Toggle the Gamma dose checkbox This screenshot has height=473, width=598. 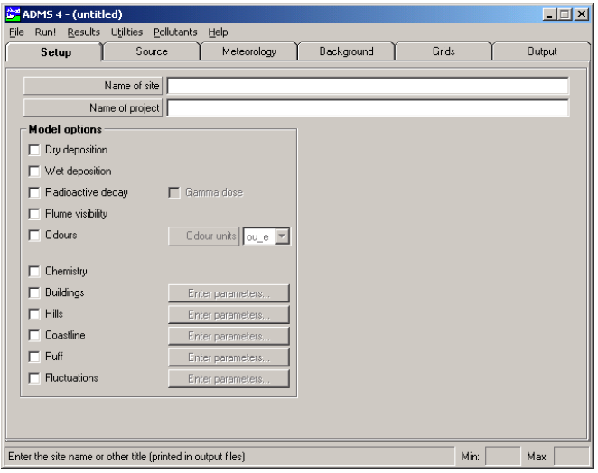point(174,192)
